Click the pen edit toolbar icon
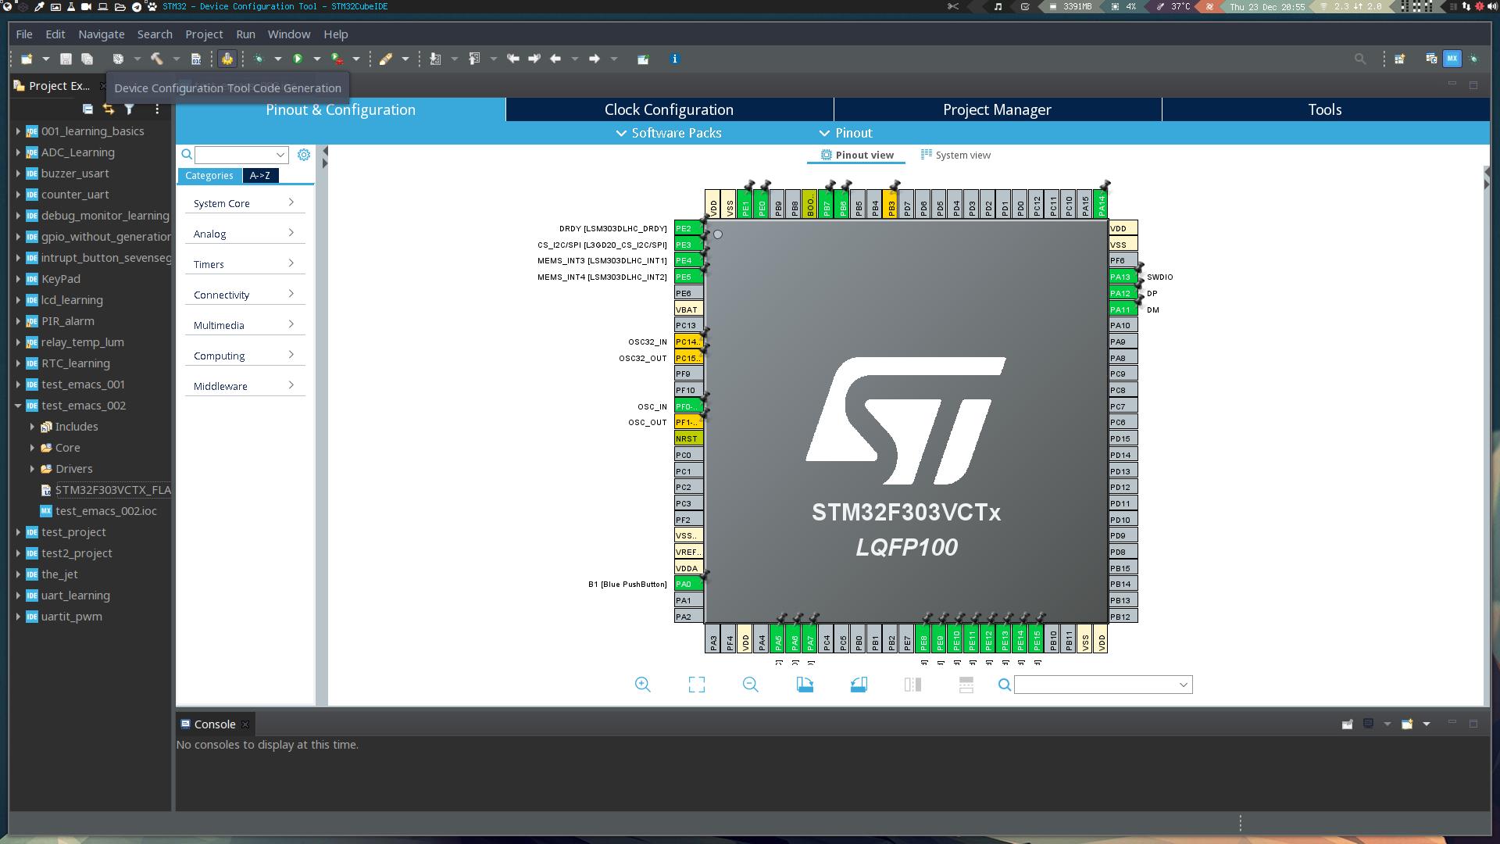 point(386,59)
